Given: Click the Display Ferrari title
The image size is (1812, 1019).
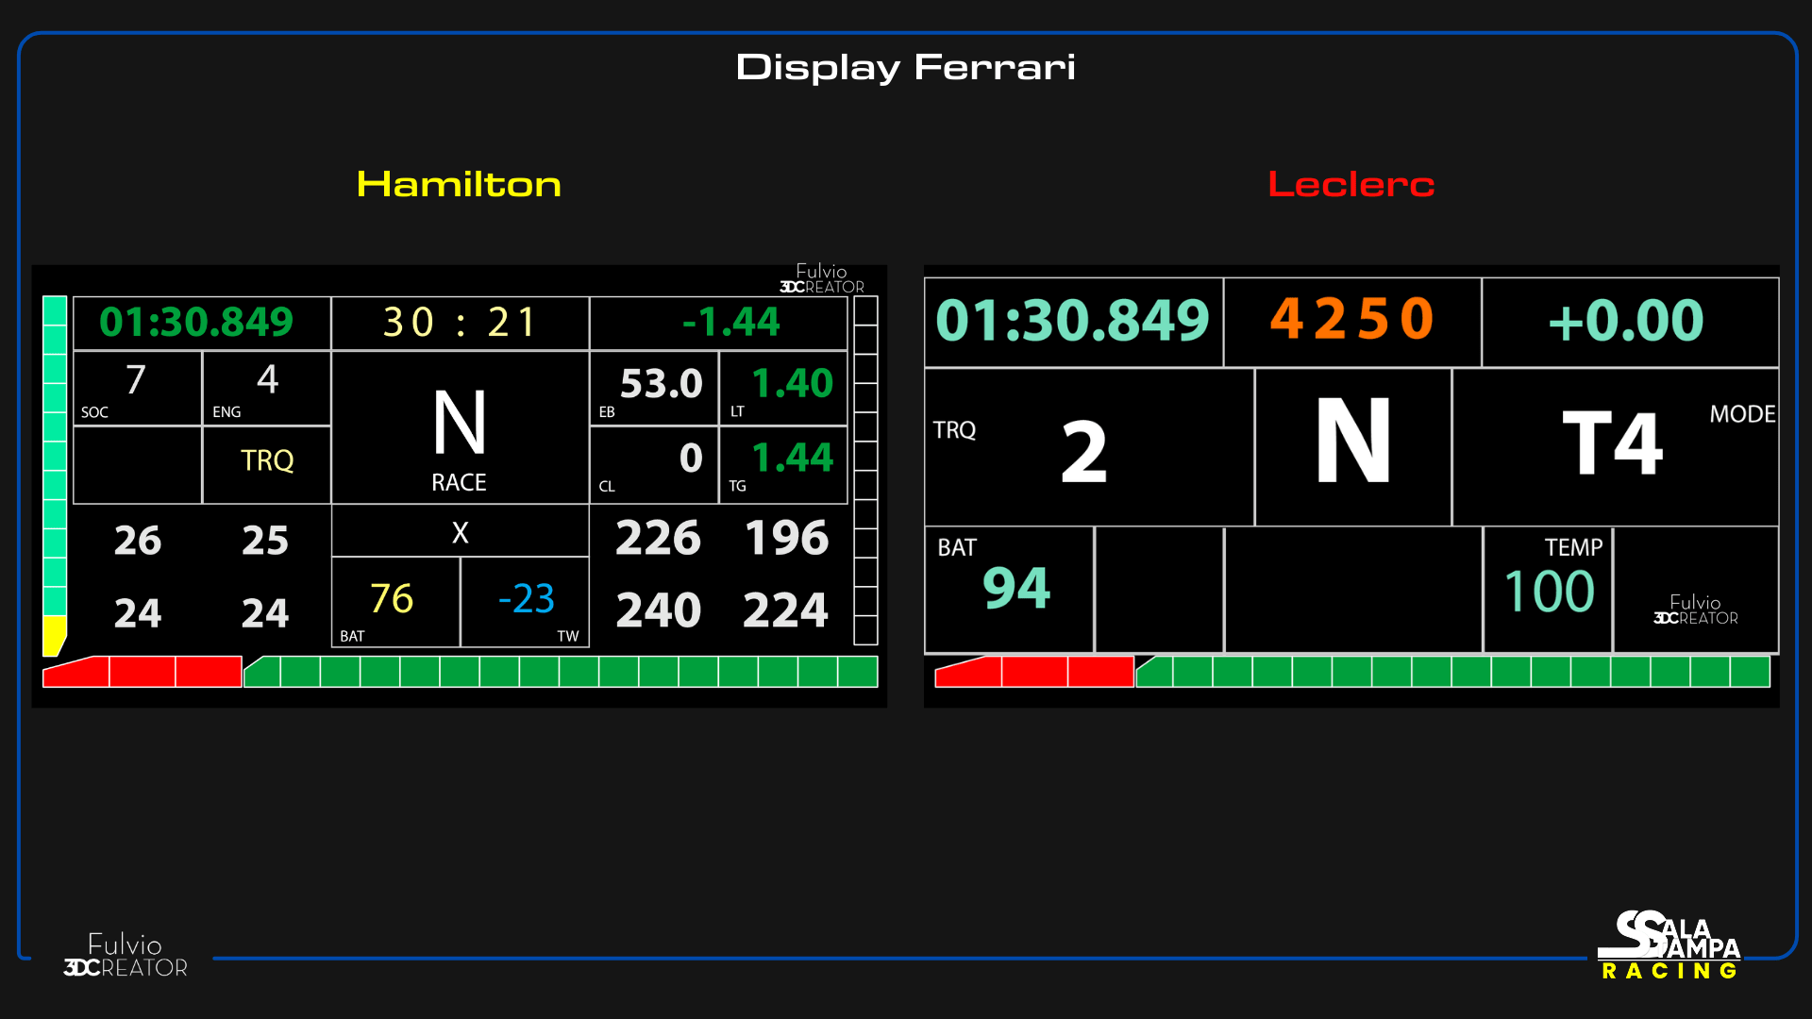Looking at the screenshot, I should click(x=905, y=67).
